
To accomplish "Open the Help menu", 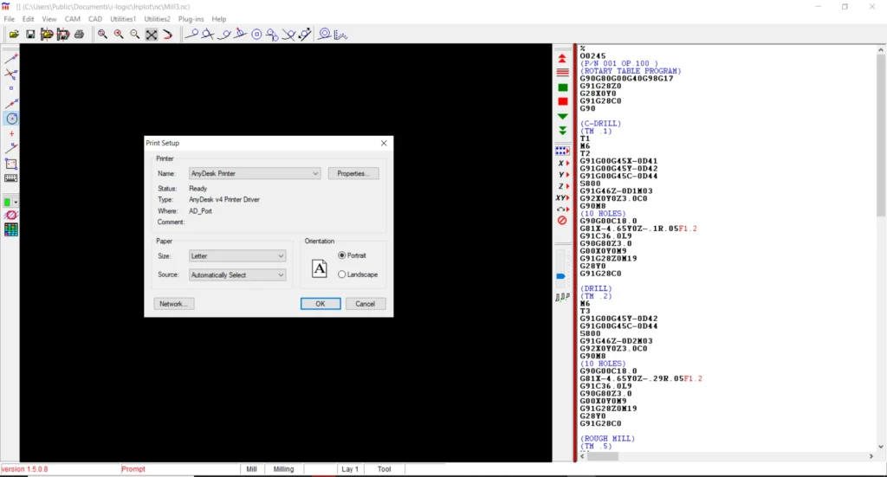I will point(219,19).
